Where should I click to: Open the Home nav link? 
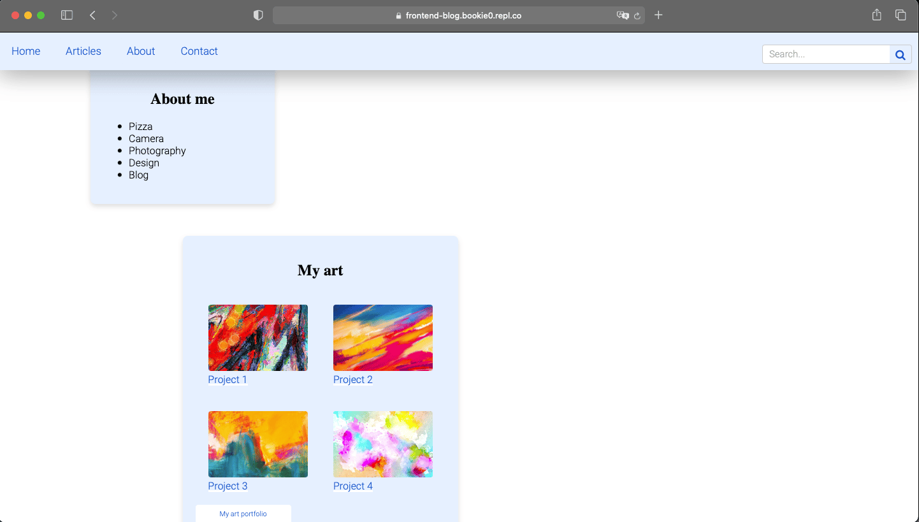[x=26, y=51]
